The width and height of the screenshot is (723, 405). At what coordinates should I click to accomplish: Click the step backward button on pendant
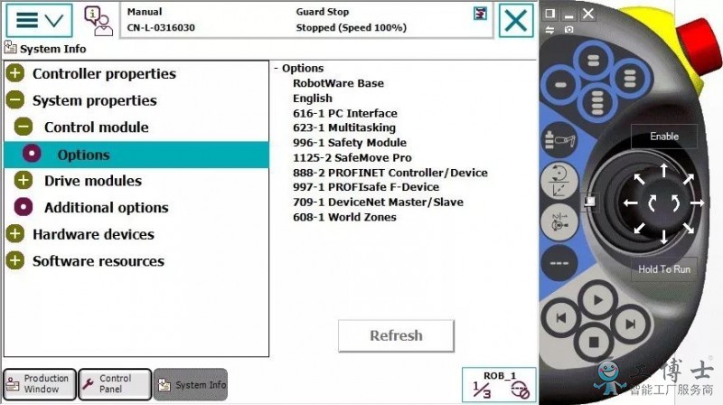tap(561, 318)
